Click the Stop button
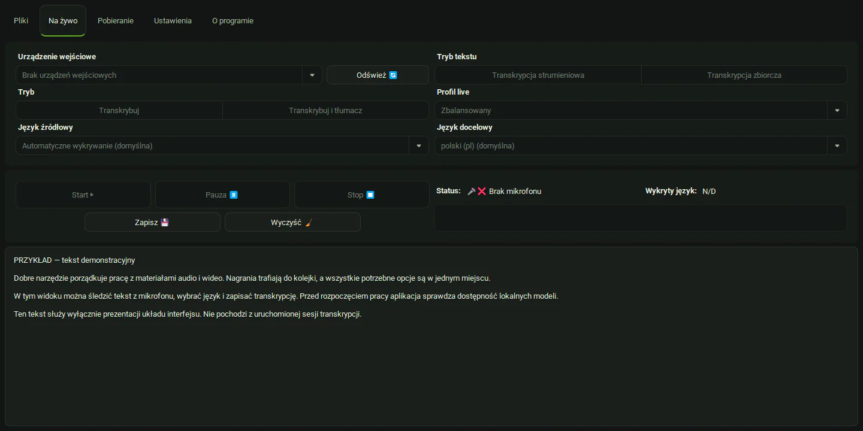The image size is (863, 431). [x=361, y=195]
